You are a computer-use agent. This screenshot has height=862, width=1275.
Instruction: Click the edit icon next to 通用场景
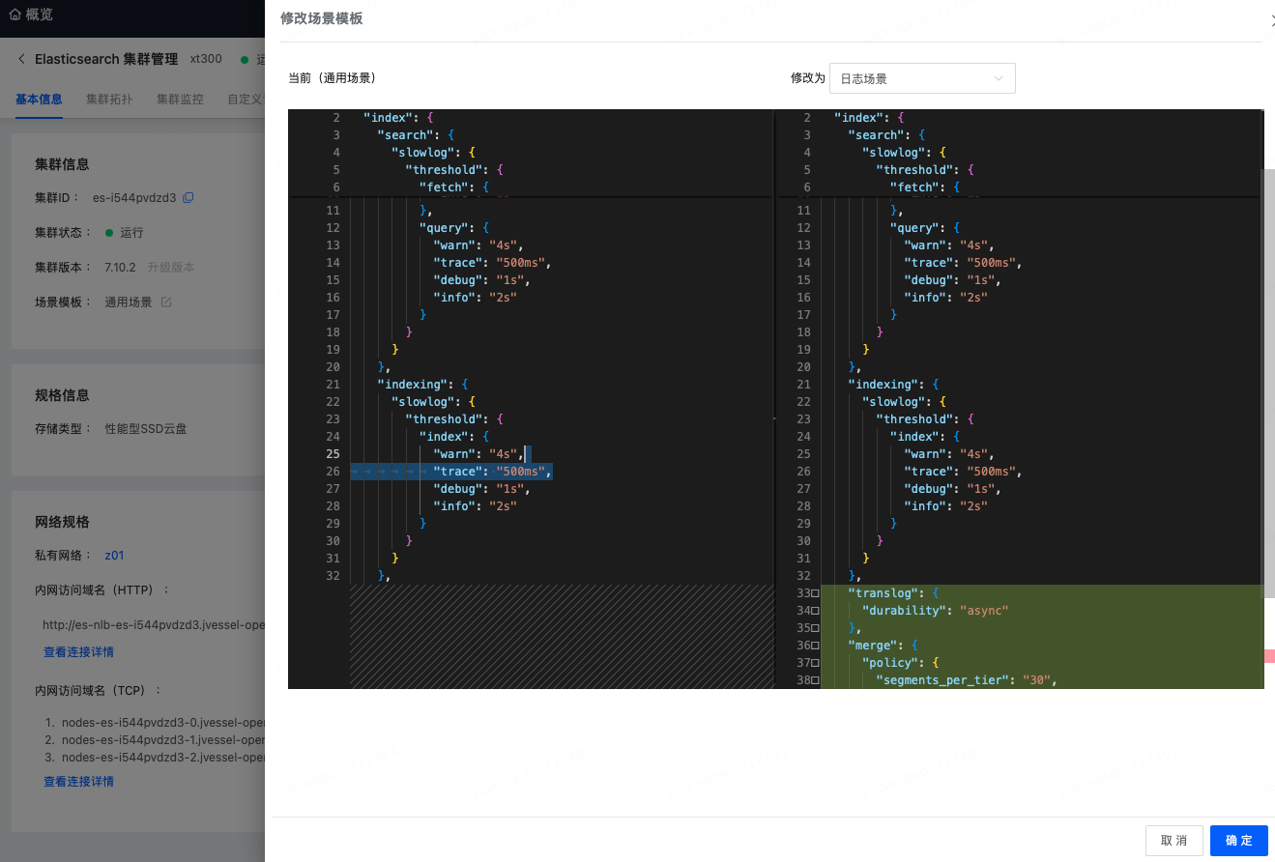[x=166, y=302]
